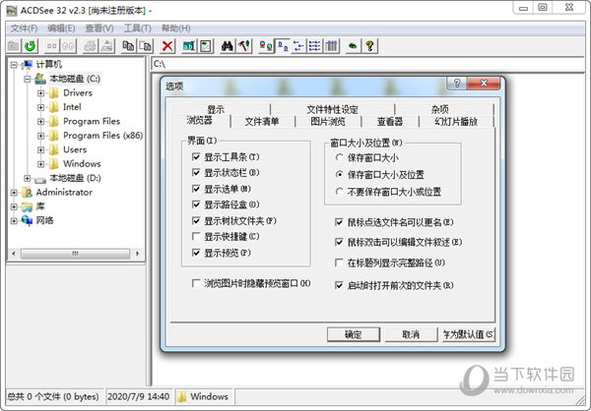
Task: Click the rename 'ab' toolbar icon
Action: point(189,46)
